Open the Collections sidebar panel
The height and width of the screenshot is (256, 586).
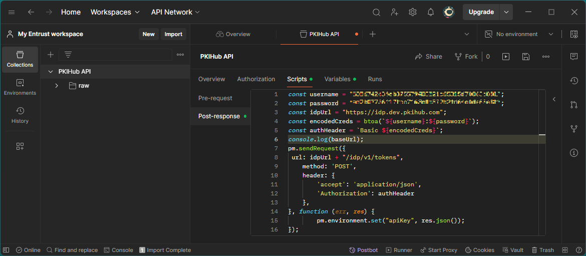(x=20, y=59)
